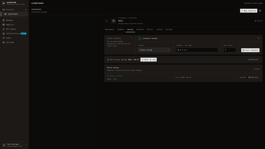Click the Infrastructure update badge
Screen dimensions: 265x149
coord(23,34)
